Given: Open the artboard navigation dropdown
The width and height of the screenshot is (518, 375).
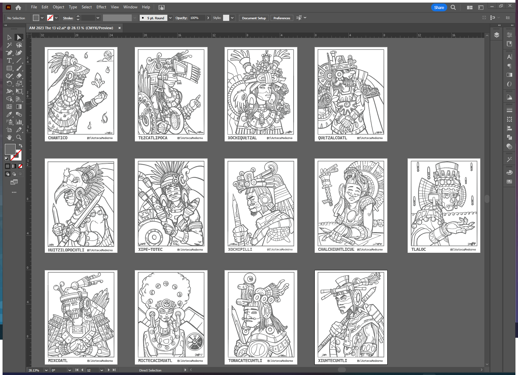Looking at the screenshot, I should pyautogui.click(x=102, y=370).
